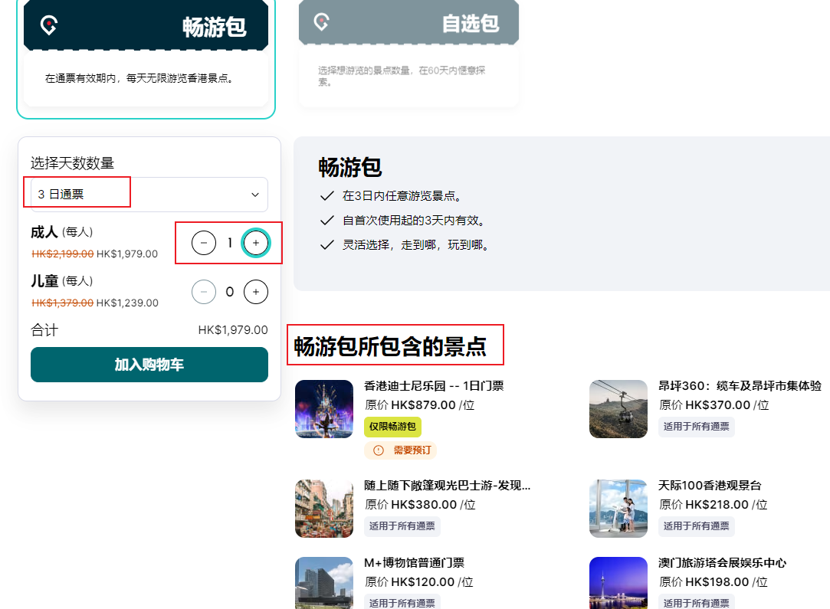Decrease adult ticket quantity with minus button
This screenshot has width=830, height=609.
point(204,243)
